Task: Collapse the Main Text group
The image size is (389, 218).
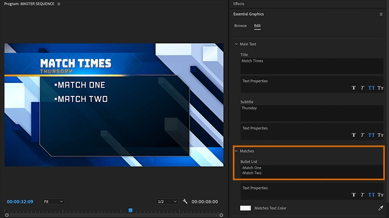Action: point(237,45)
